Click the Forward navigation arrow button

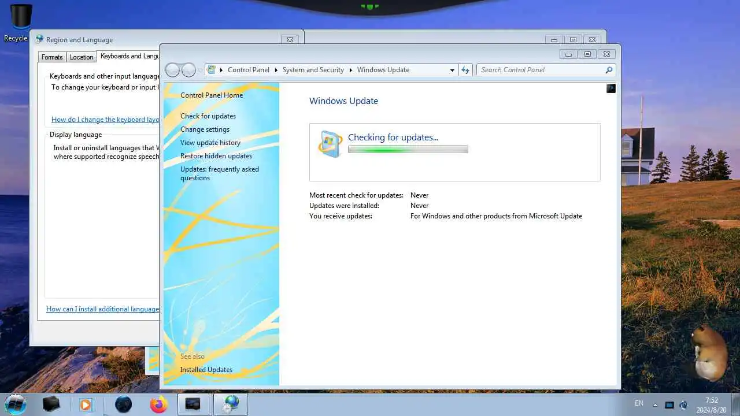pyautogui.click(x=188, y=70)
